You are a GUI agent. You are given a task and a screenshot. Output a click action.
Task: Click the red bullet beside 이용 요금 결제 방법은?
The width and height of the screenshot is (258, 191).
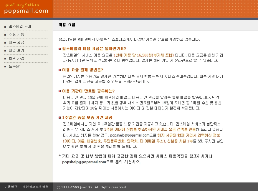point(60,70)
